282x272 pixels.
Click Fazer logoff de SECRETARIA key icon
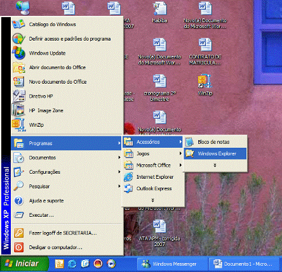pyautogui.click(x=18, y=233)
